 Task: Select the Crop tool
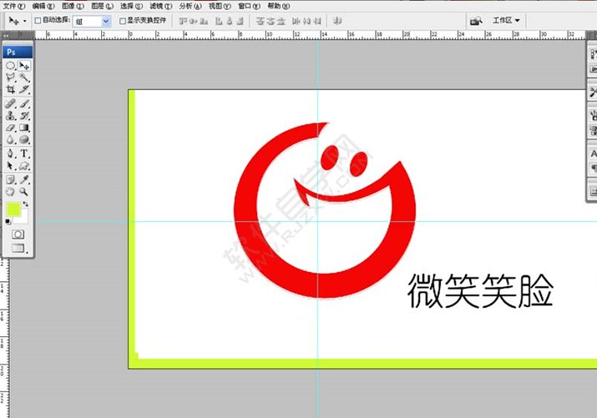[x=11, y=90]
